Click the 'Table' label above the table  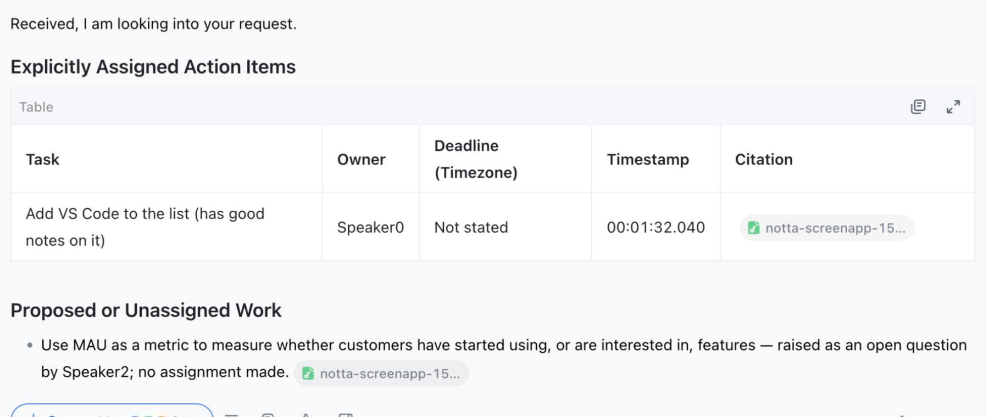(36, 107)
